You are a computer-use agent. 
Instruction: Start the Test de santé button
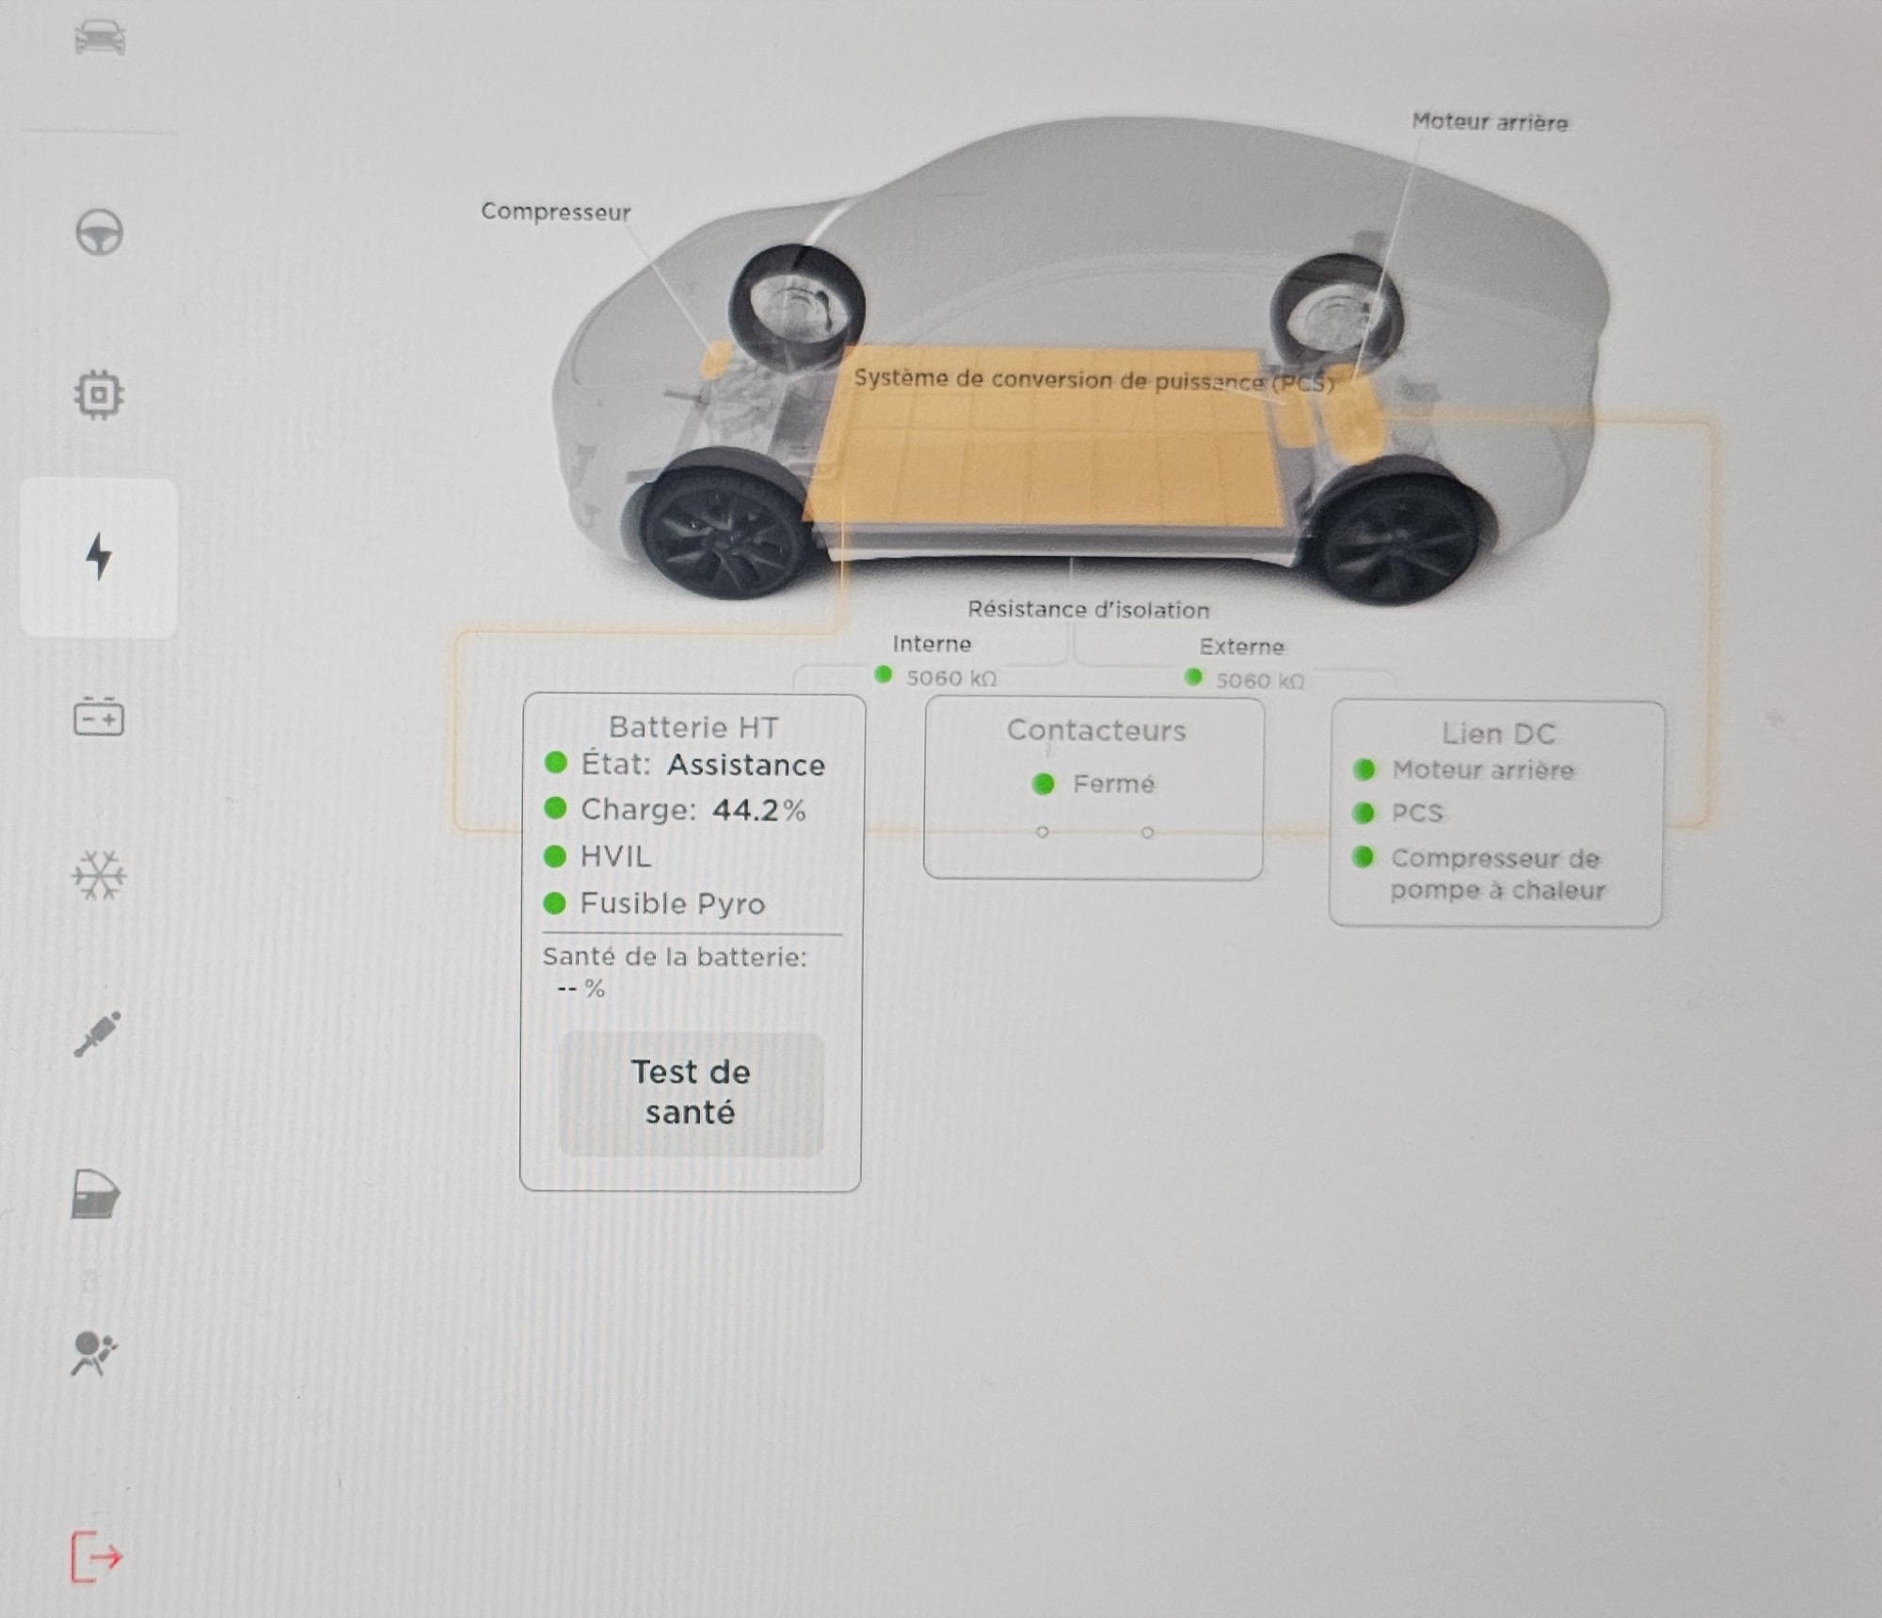pos(691,1094)
